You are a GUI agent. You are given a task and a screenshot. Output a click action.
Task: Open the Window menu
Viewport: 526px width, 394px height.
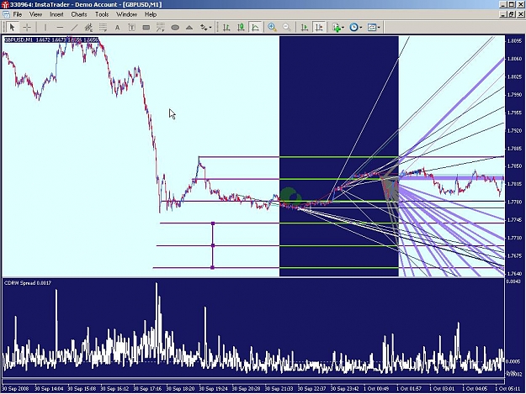(x=126, y=14)
